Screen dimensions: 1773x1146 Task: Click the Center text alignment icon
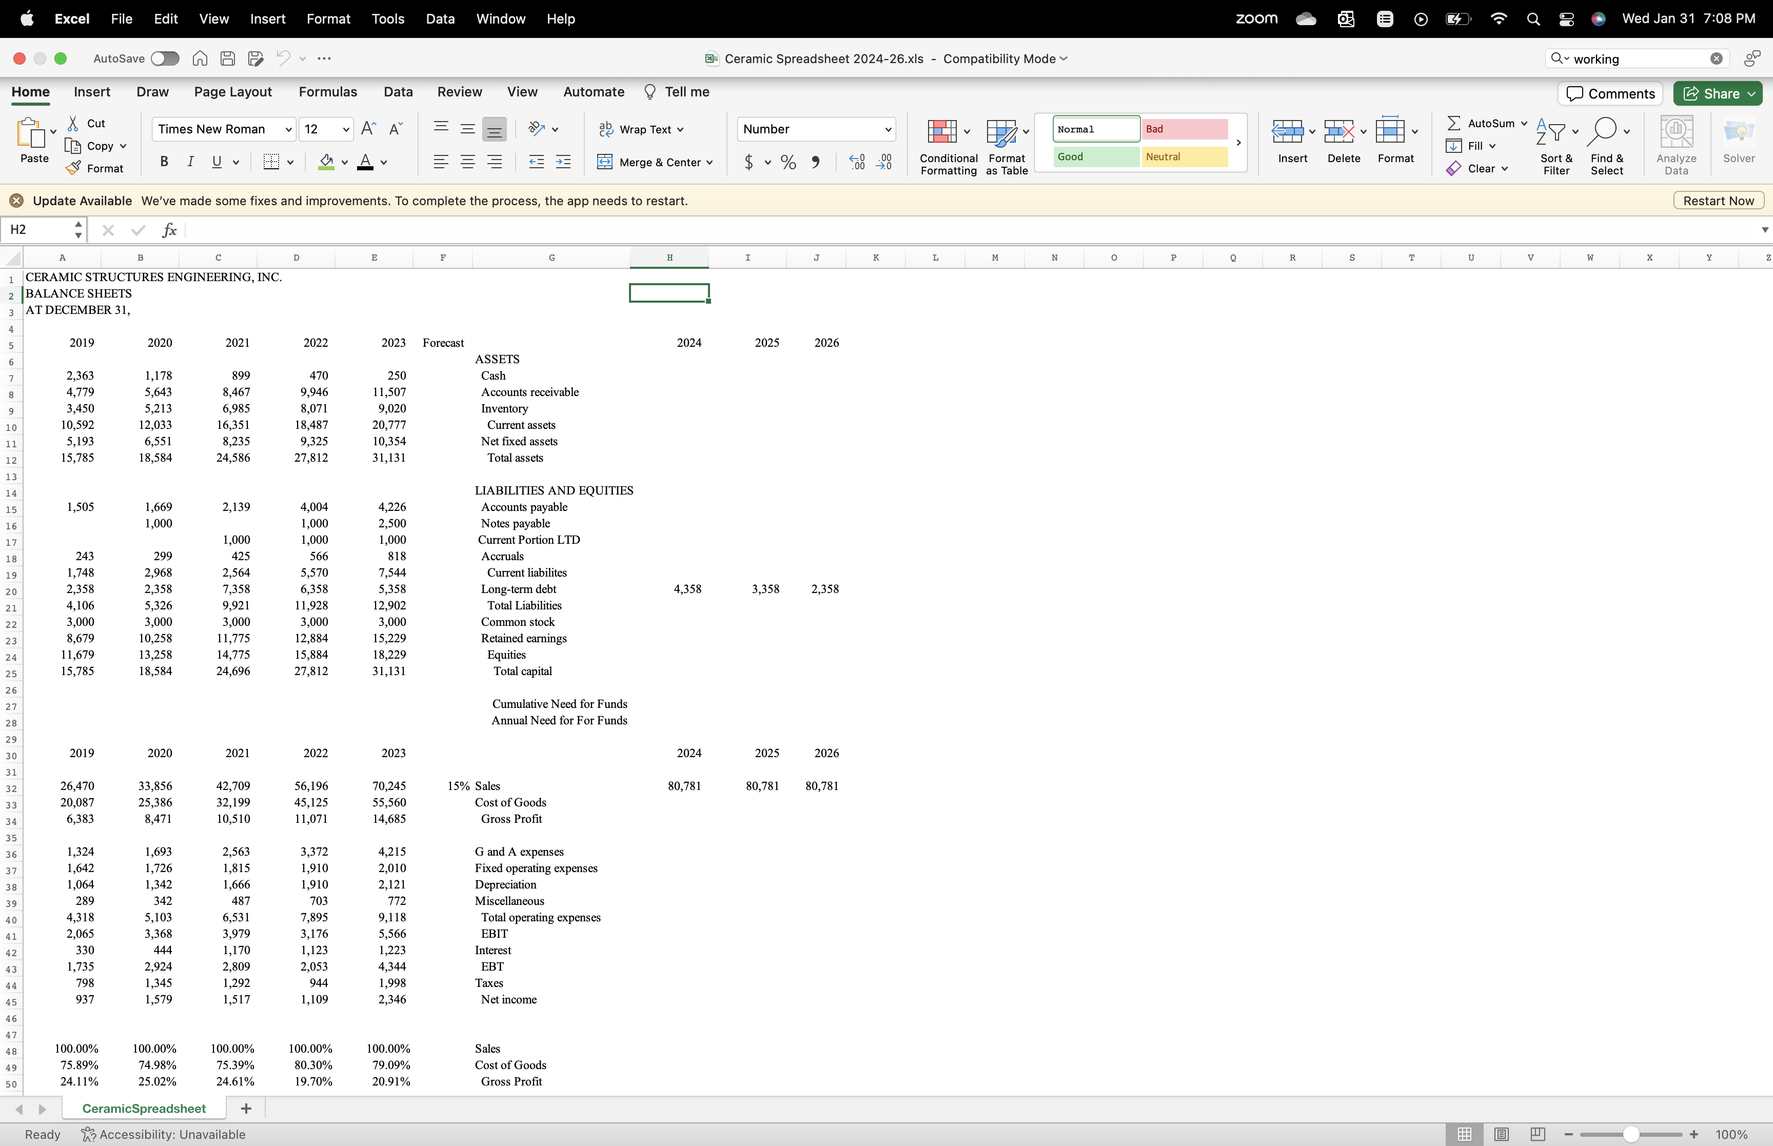click(467, 162)
